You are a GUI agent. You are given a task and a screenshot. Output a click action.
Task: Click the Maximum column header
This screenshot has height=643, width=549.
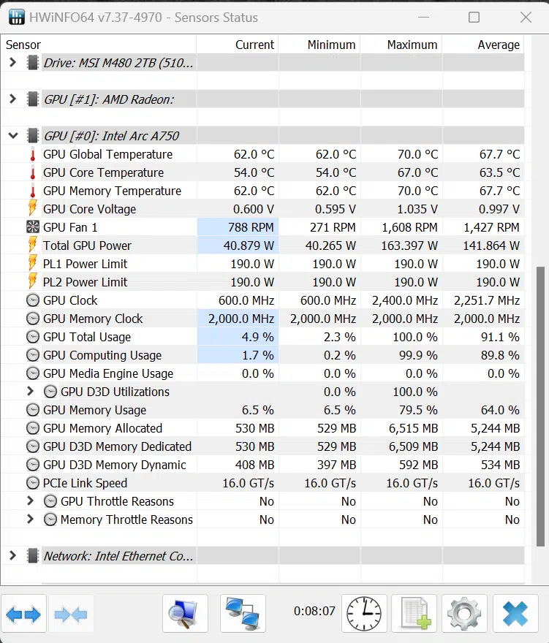(x=401, y=45)
